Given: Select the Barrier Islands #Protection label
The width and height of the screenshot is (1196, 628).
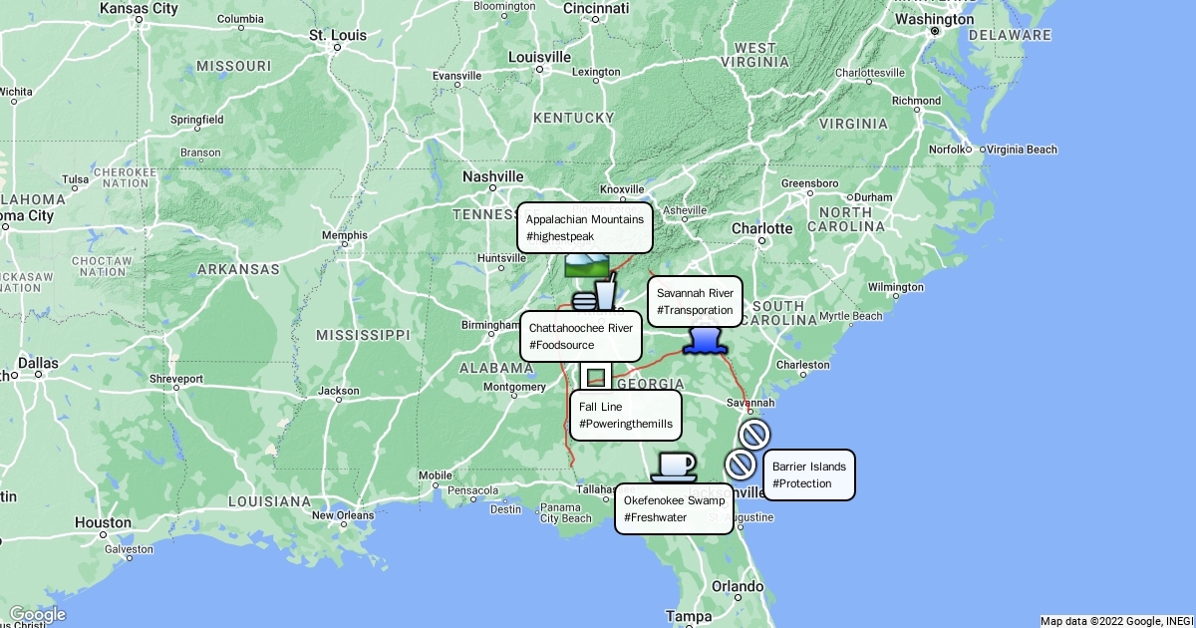Looking at the screenshot, I should pyautogui.click(x=808, y=474).
